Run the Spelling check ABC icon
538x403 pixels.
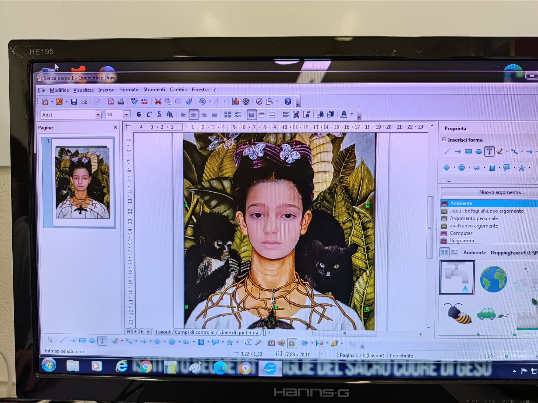pos(134,101)
